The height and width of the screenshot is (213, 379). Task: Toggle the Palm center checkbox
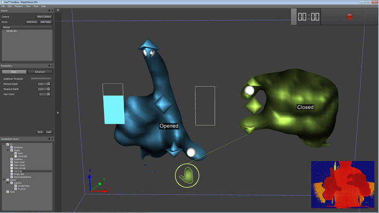12,165
